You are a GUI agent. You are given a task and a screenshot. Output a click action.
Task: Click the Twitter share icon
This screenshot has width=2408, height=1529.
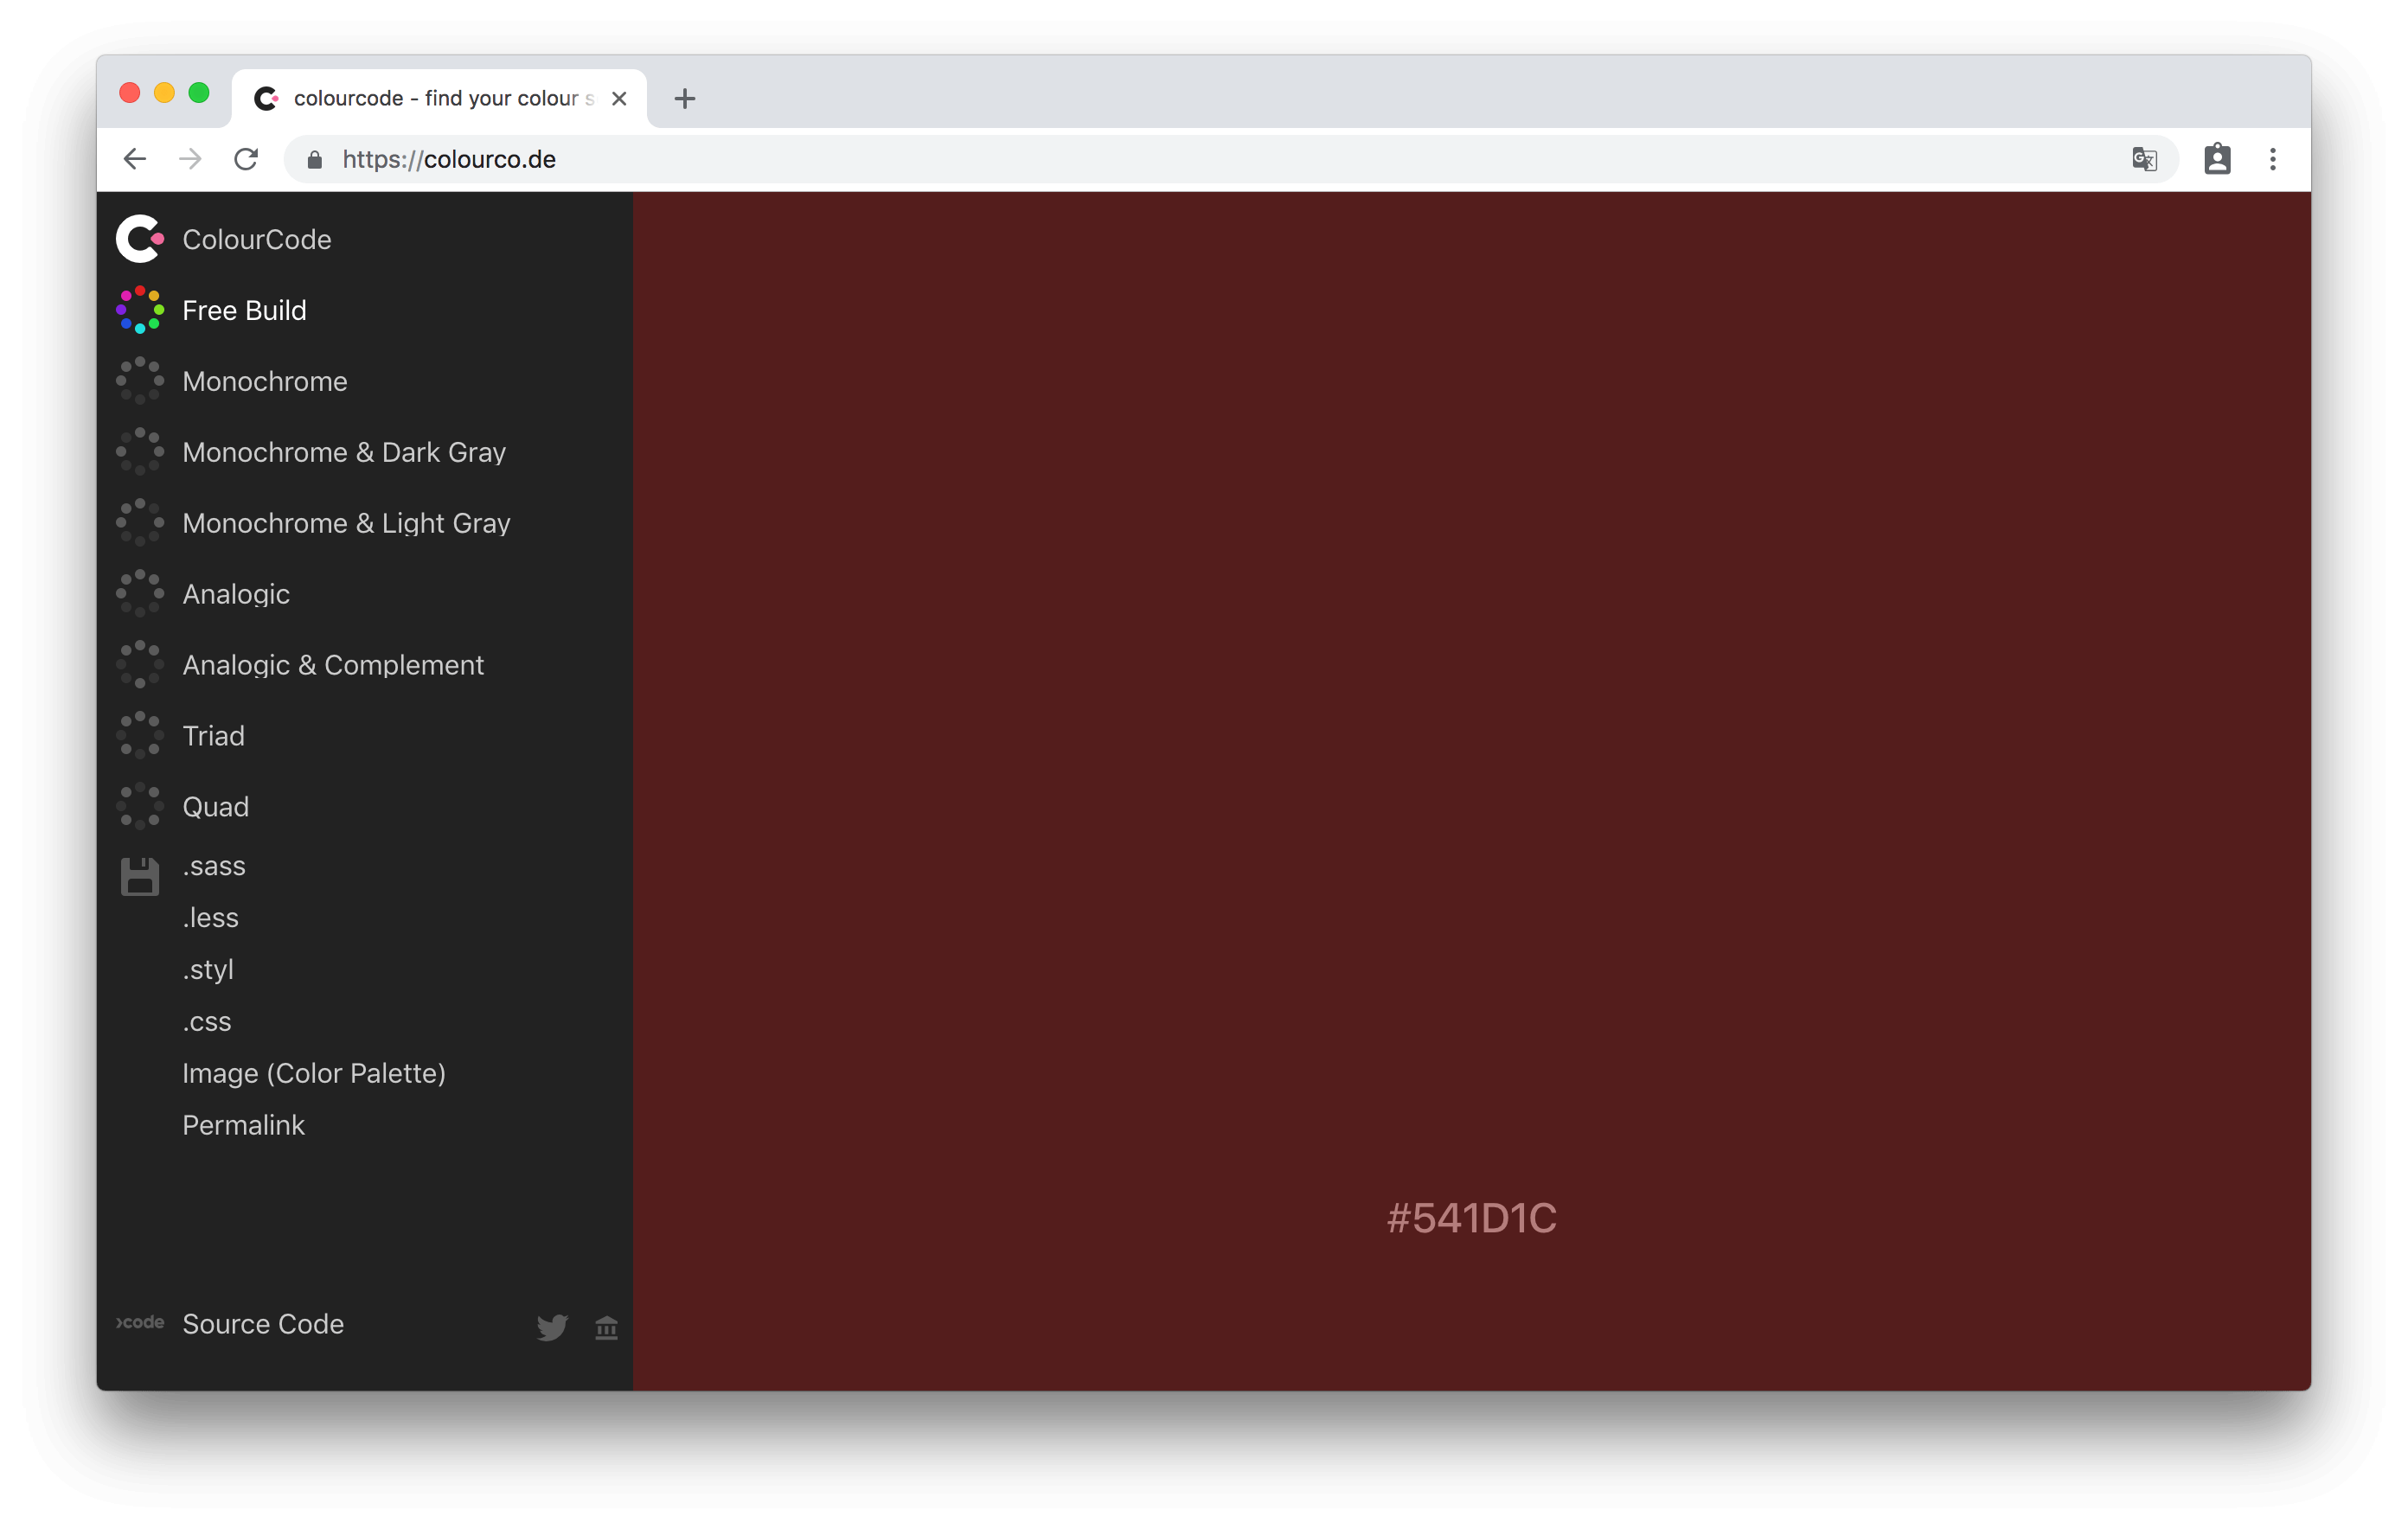click(x=551, y=1327)
